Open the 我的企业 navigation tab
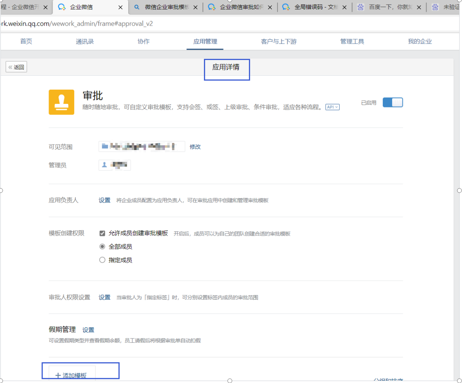462x383 pixels. 419,41
